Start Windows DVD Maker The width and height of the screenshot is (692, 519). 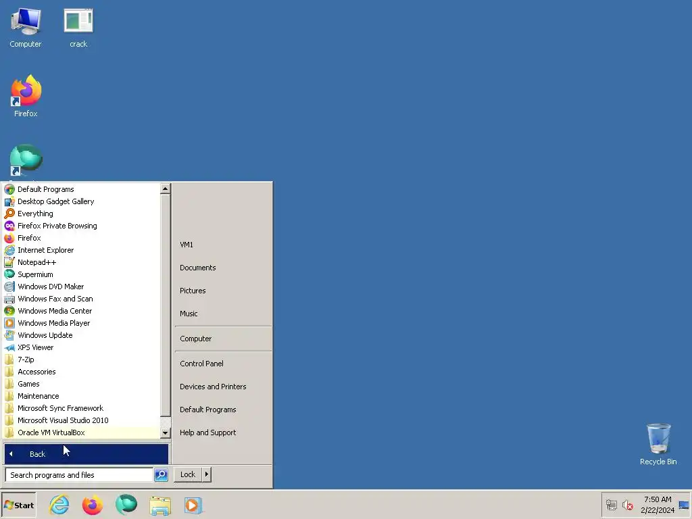pos(81,287)
